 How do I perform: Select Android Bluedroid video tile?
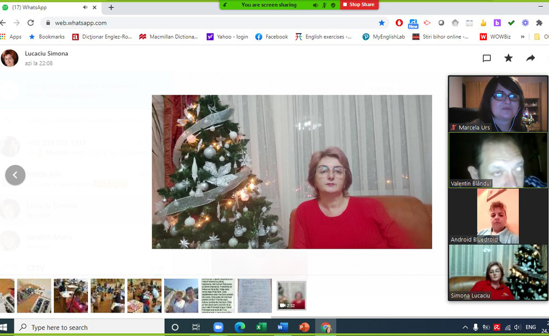pyautogui.click(x=498, y=216)
